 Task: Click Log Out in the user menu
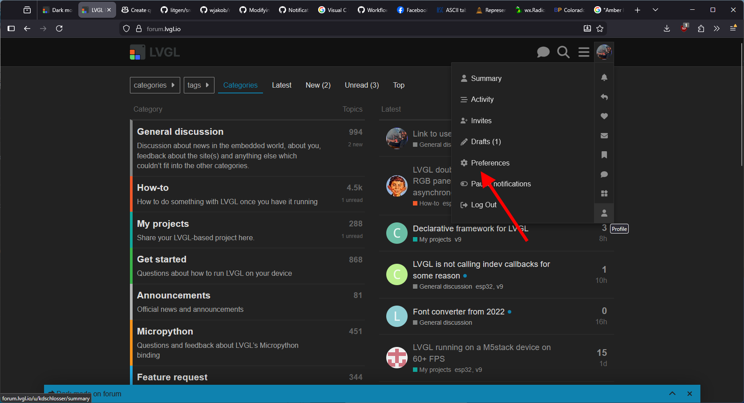(483, 205)
